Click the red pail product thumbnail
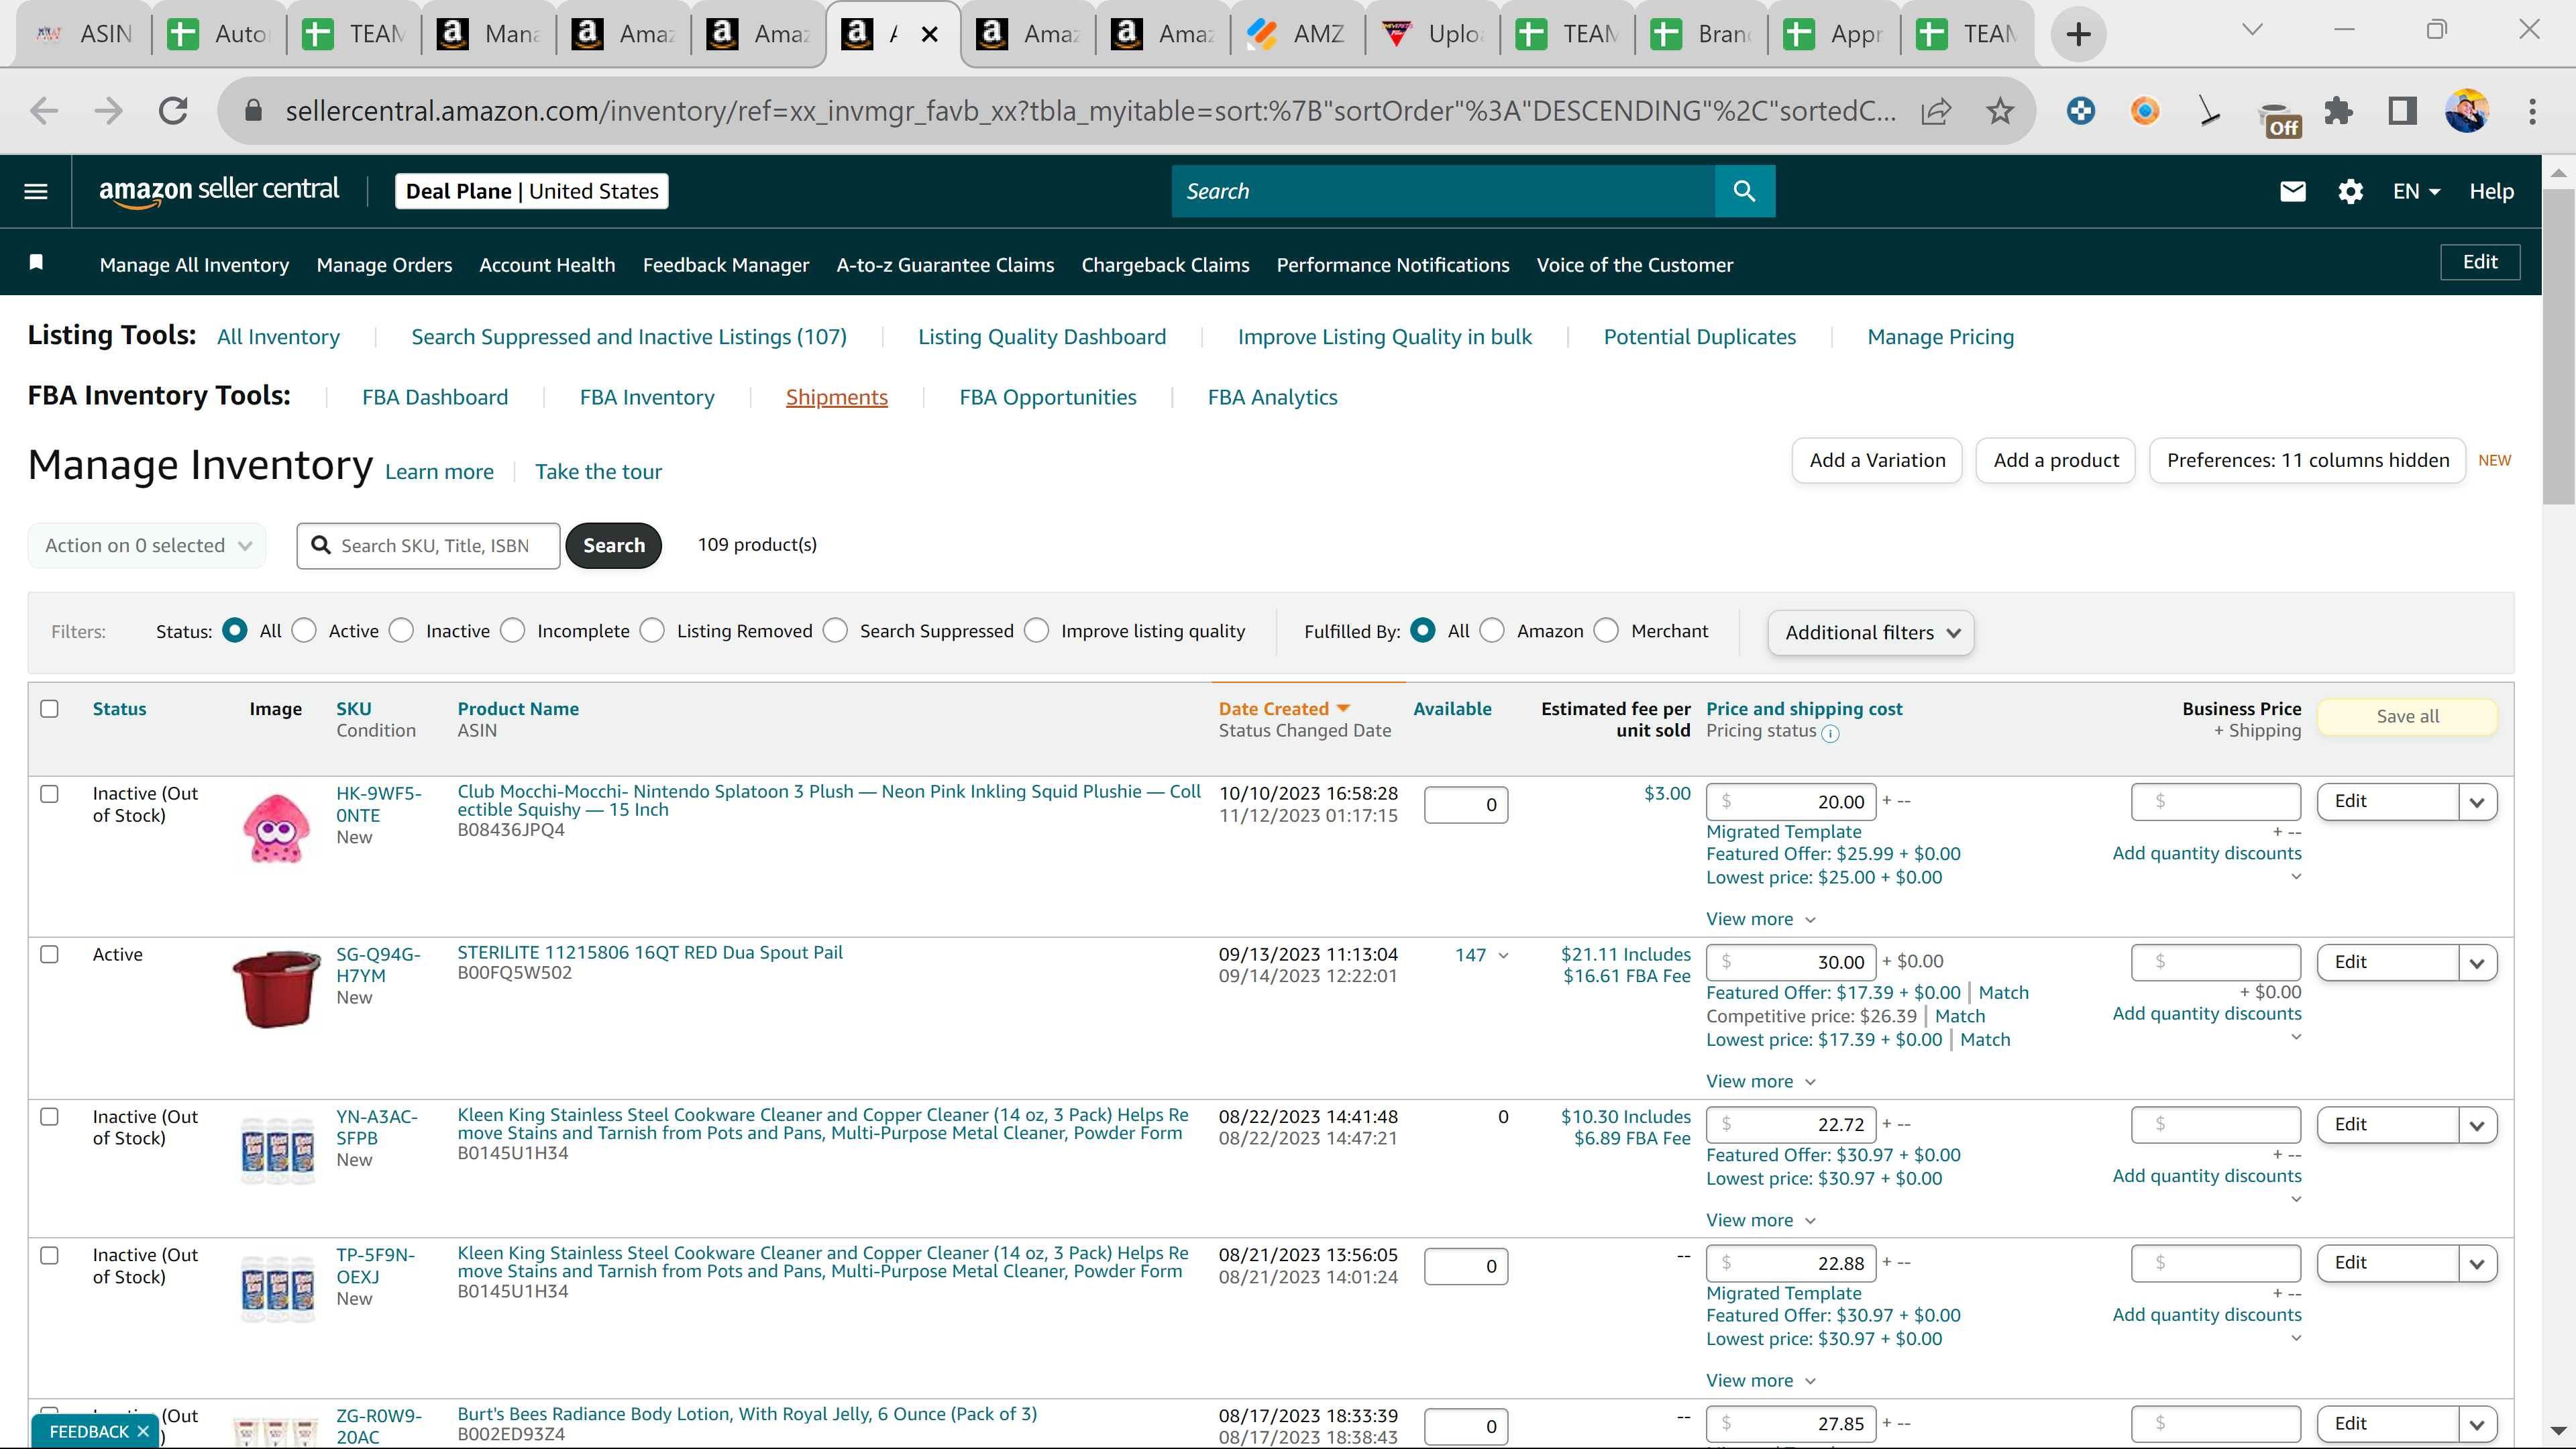Screen dimensions: 2576x1449 (x=276, y=988)
